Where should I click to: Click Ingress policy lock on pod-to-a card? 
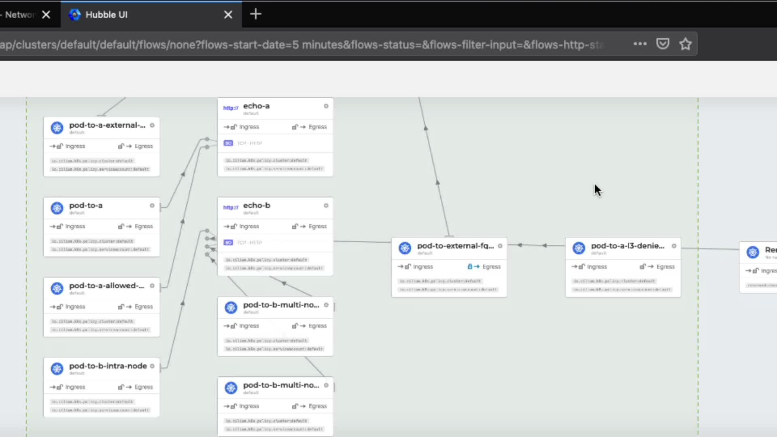coord(60,227)
